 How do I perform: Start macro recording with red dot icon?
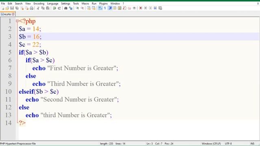[x=141, y=8]
